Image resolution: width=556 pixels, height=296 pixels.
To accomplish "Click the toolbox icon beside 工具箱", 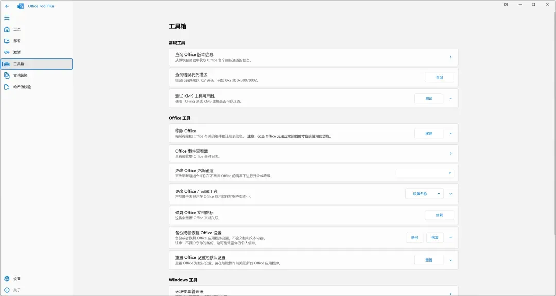I will click(x=7, y=64).
